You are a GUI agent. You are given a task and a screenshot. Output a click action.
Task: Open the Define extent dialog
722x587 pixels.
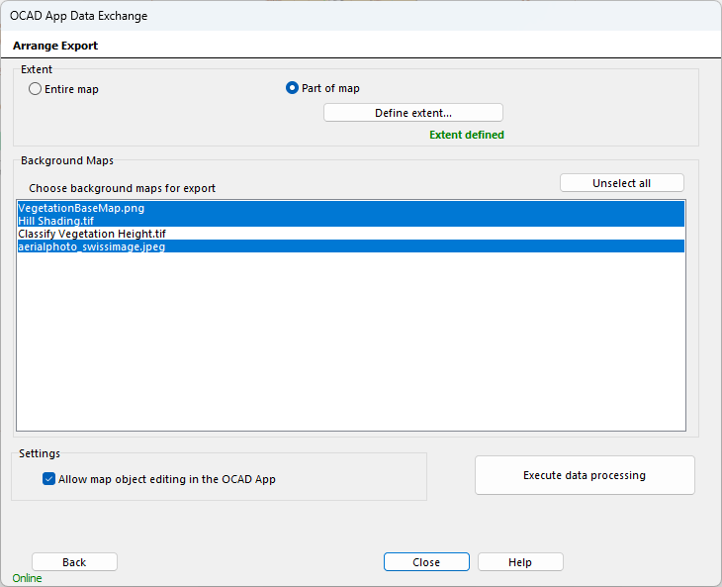tap(413, 113)
